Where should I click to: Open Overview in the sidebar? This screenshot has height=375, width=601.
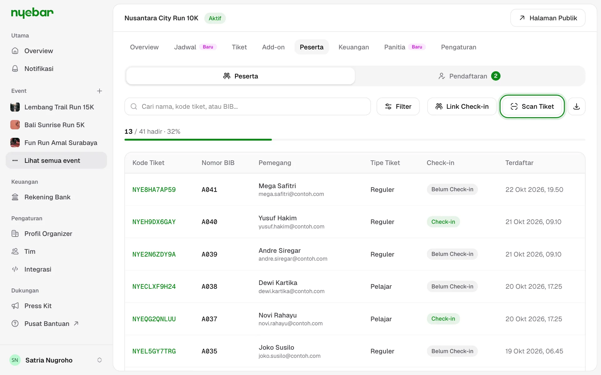(x=56, y=51)
